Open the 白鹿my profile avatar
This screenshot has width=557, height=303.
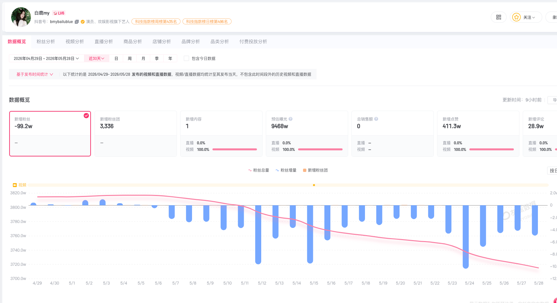pyautogui.click(x=21, y=17)
